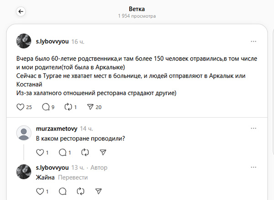
Task: Share murzaxmetovy's comment
Action: pyautogui.click(x=103, y=152)
